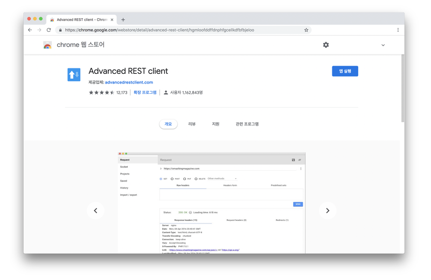Click the chrome 웹 스토어 title
Image resolution: width=431 pixels, height=280 pixels.
coord(80,45)
